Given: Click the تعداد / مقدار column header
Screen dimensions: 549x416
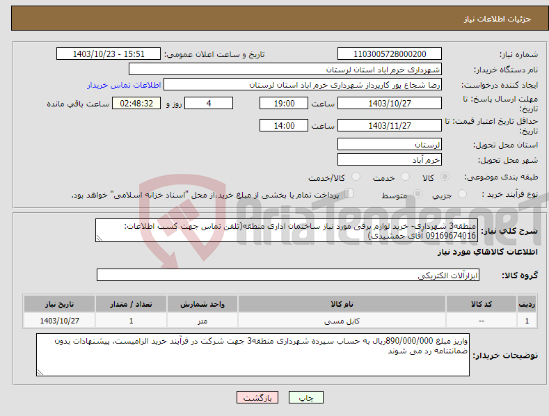Looking at the screenshot, I should pos(131,304).
